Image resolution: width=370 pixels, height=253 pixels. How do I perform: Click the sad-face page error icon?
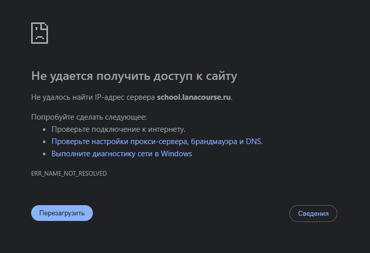pos(39,33)
